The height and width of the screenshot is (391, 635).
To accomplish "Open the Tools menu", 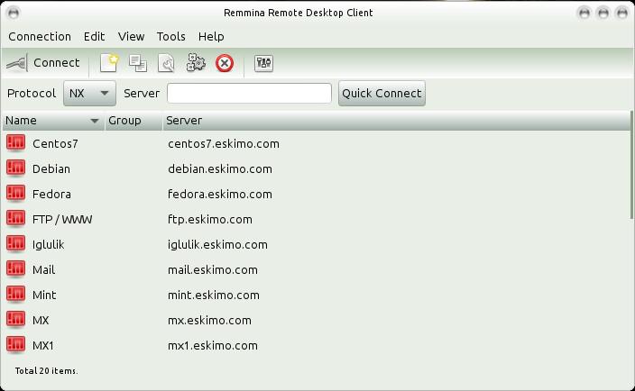I will (x=170, y=37).
